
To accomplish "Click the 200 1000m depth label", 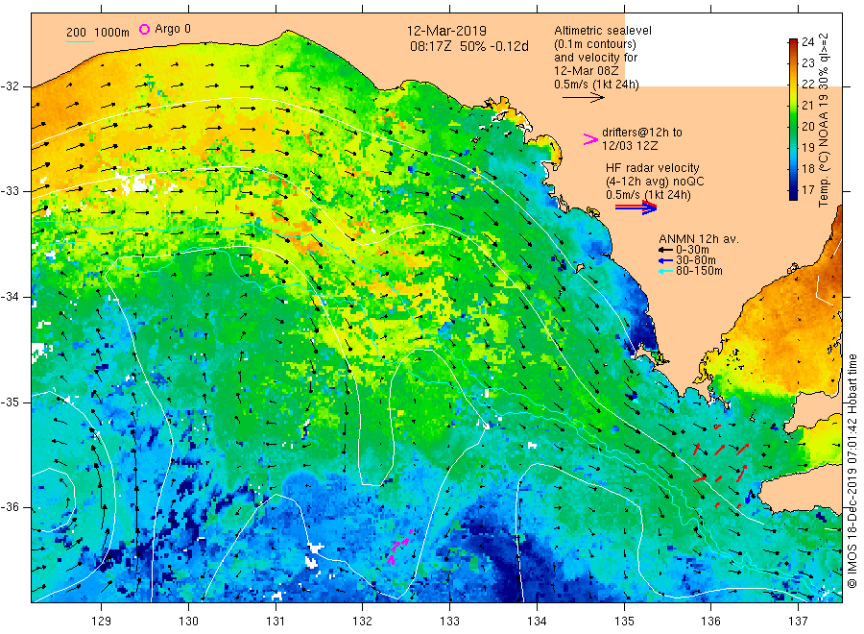I will (x=98, y=33).
